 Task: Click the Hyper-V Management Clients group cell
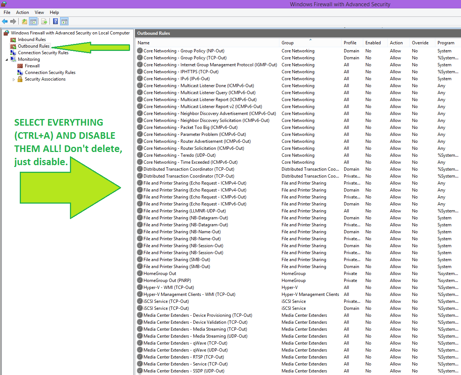click(x=310, y=294)
